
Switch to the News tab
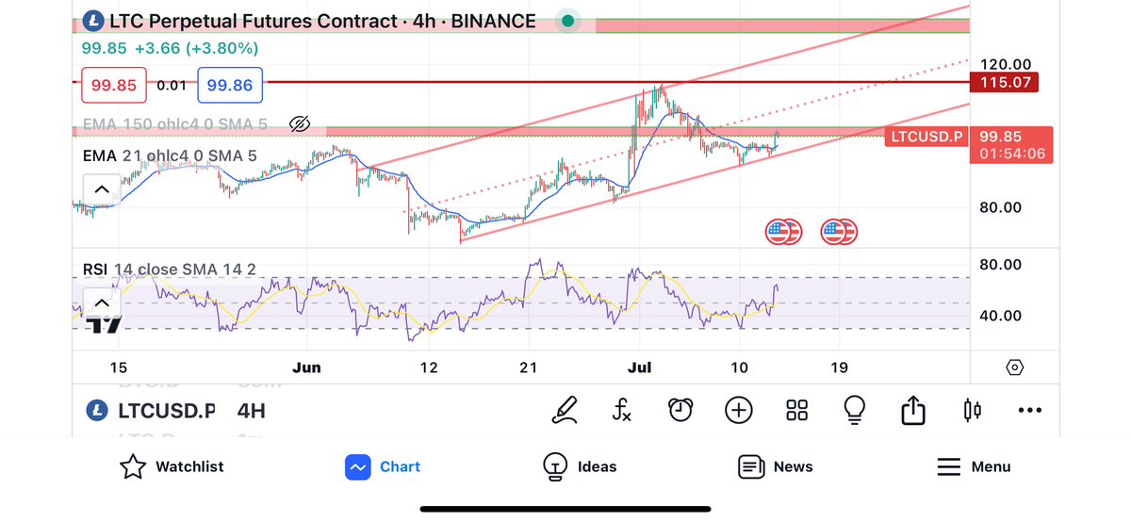(x=775, y=466)
